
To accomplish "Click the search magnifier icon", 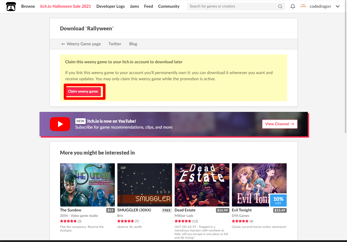I will click(x=280, y=6).
